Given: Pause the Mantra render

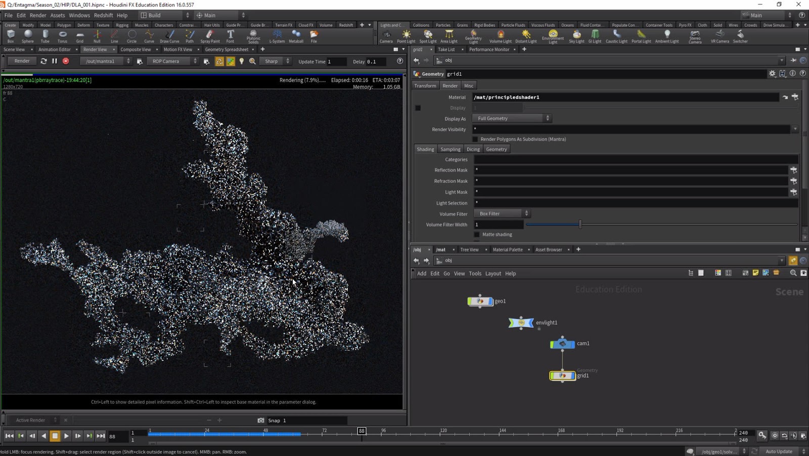Looking at the screenshot, I should (55, 61).
